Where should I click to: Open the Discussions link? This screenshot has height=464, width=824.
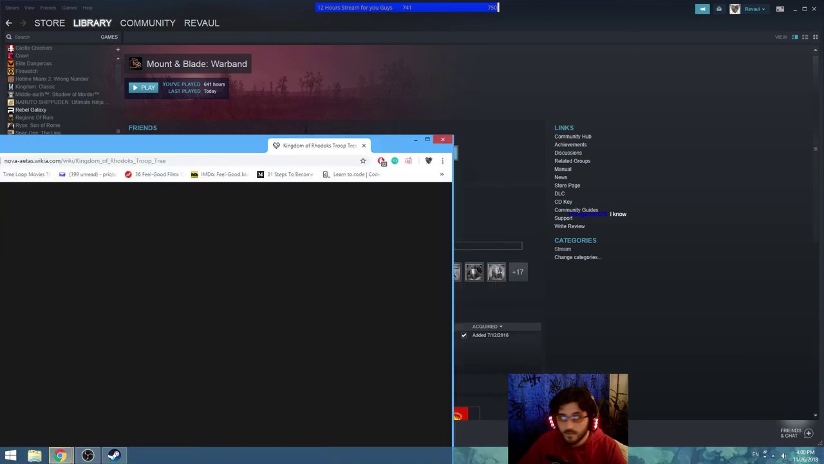tap(568, 153)
